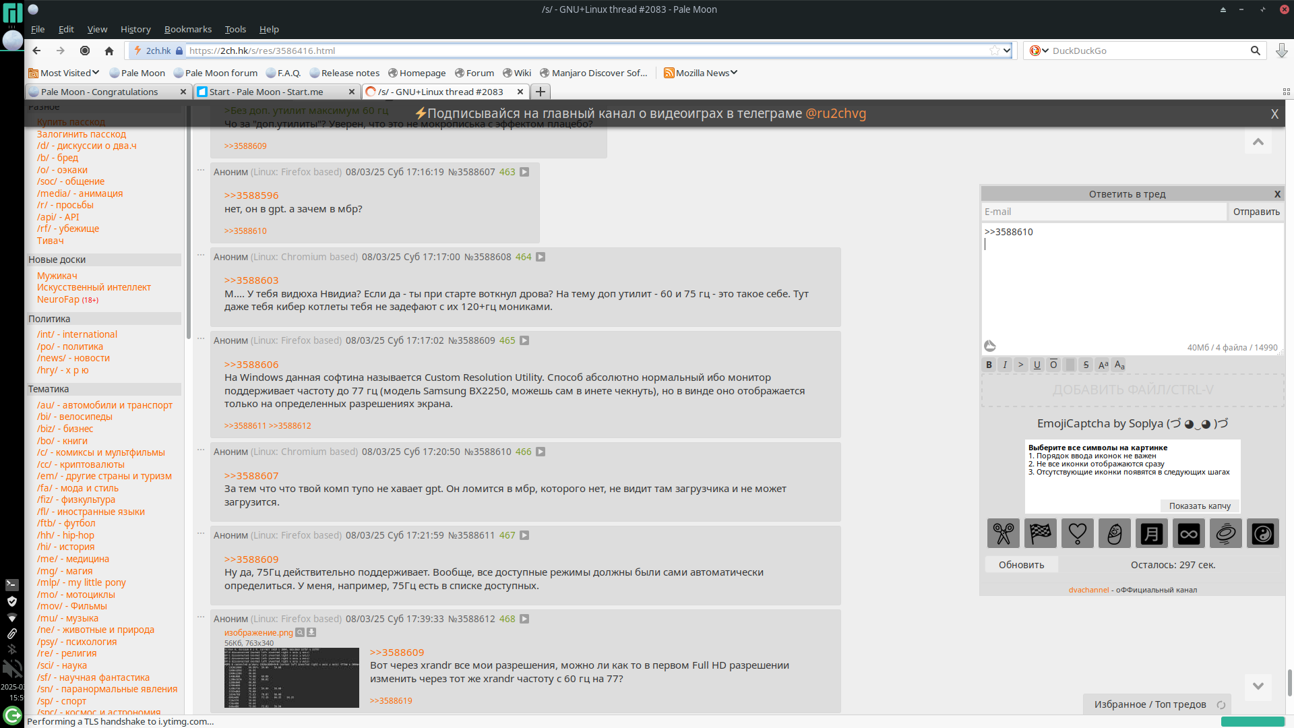Bookmark this page with the star icon

(x=994, y=51)
